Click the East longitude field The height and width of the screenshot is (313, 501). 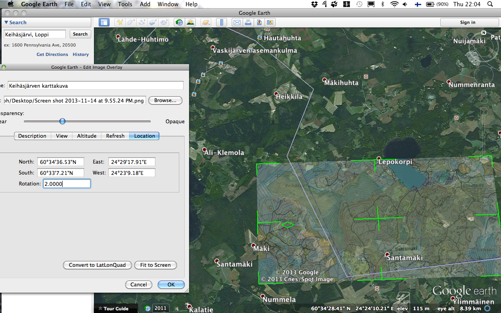point(132,162)
